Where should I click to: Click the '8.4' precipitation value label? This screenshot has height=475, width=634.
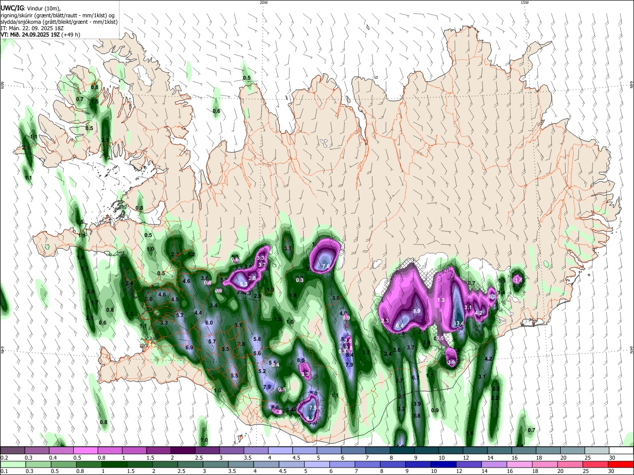click(350, 355)
